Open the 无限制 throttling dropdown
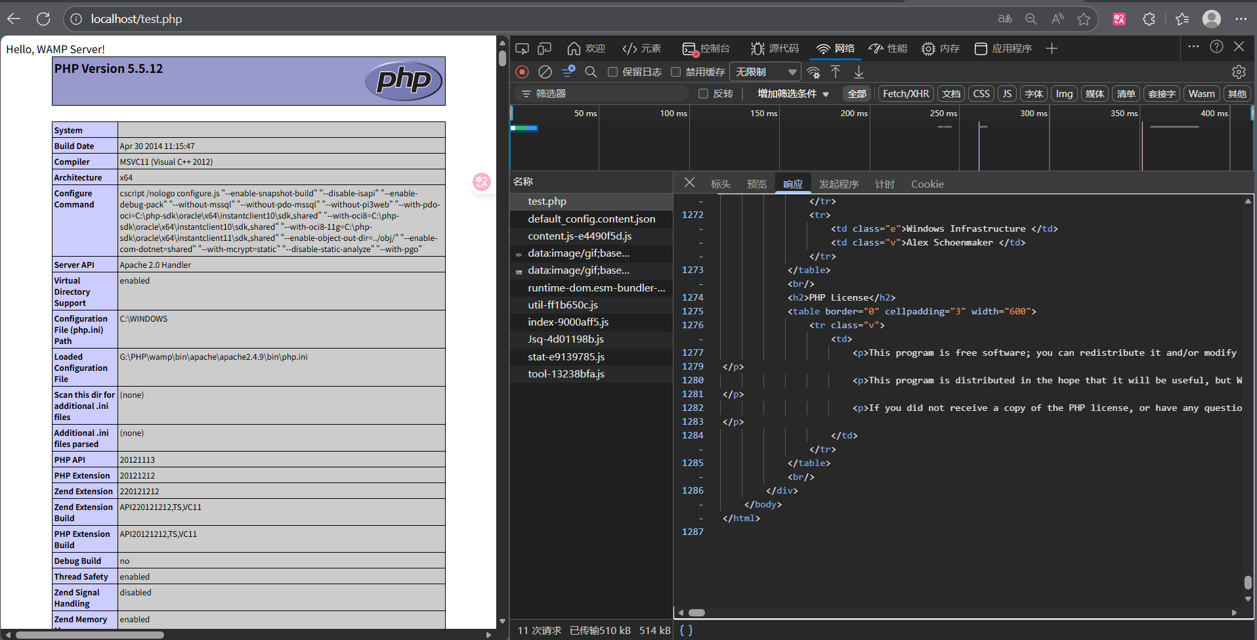This screenshot has height=640, width=1257. (765, 72)
